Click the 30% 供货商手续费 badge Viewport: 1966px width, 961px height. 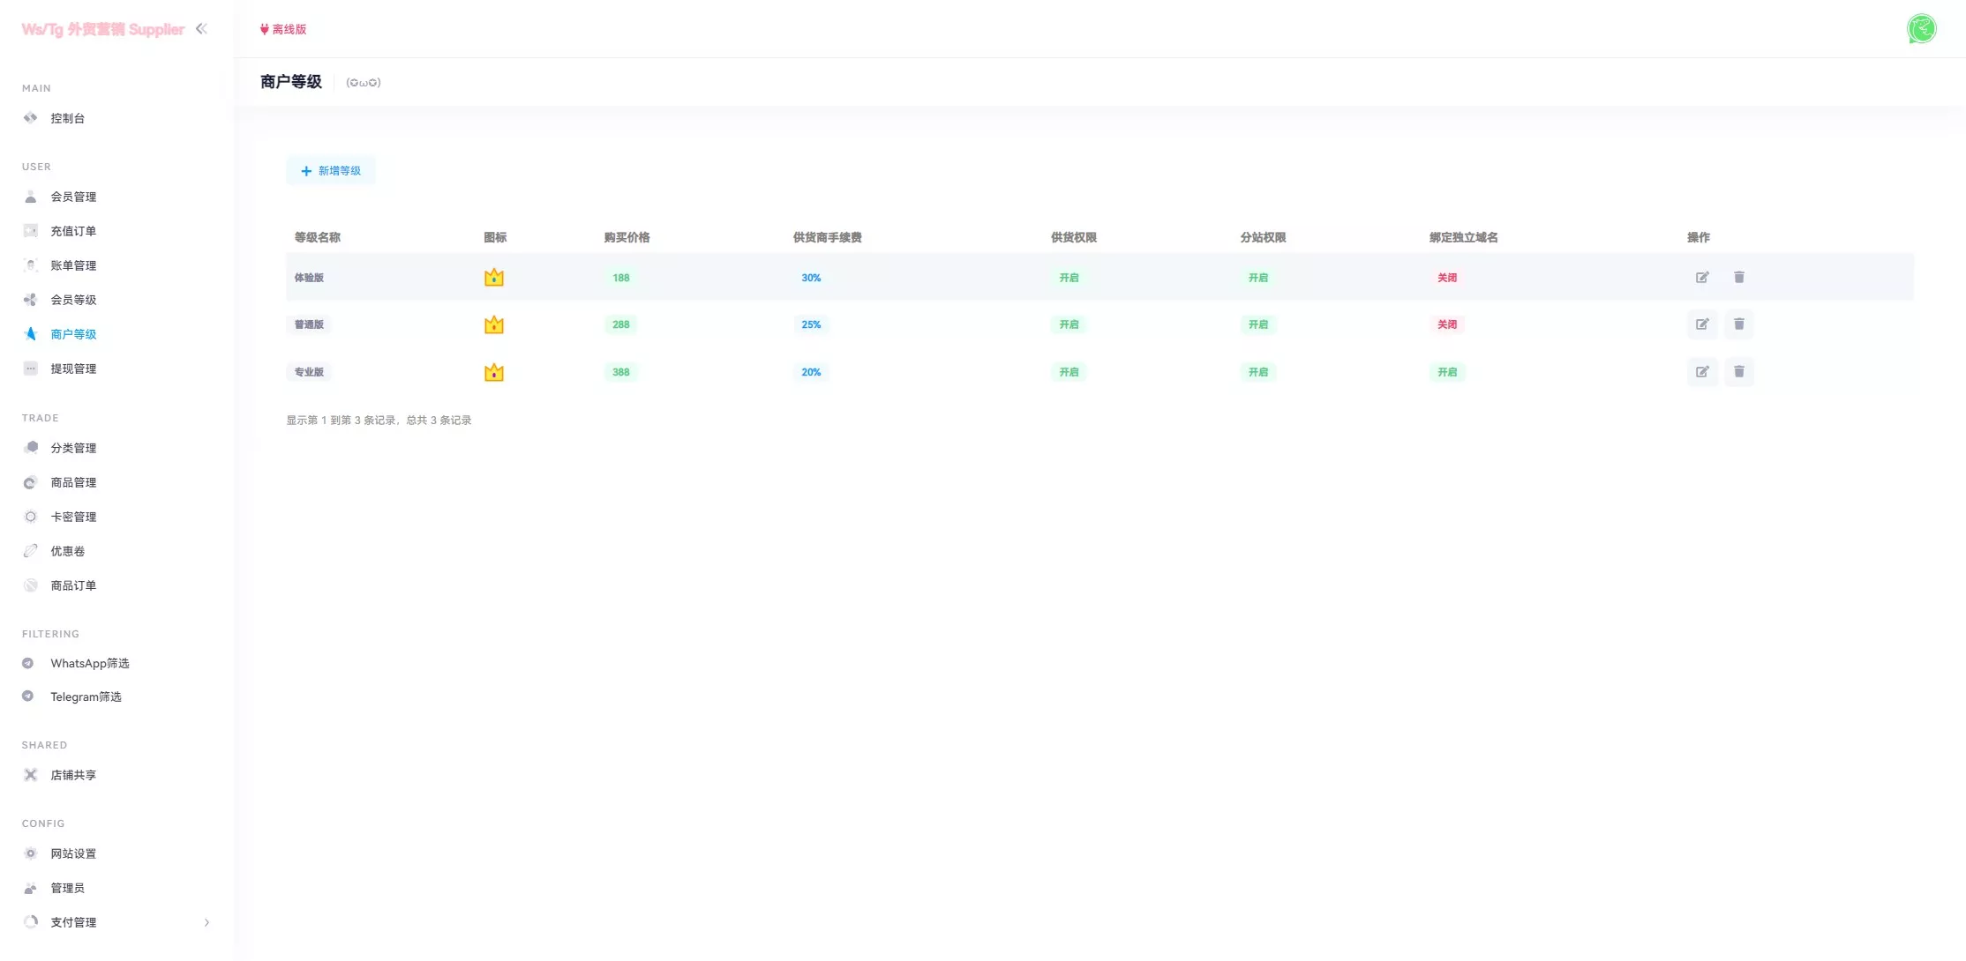[x=810, y=278]
